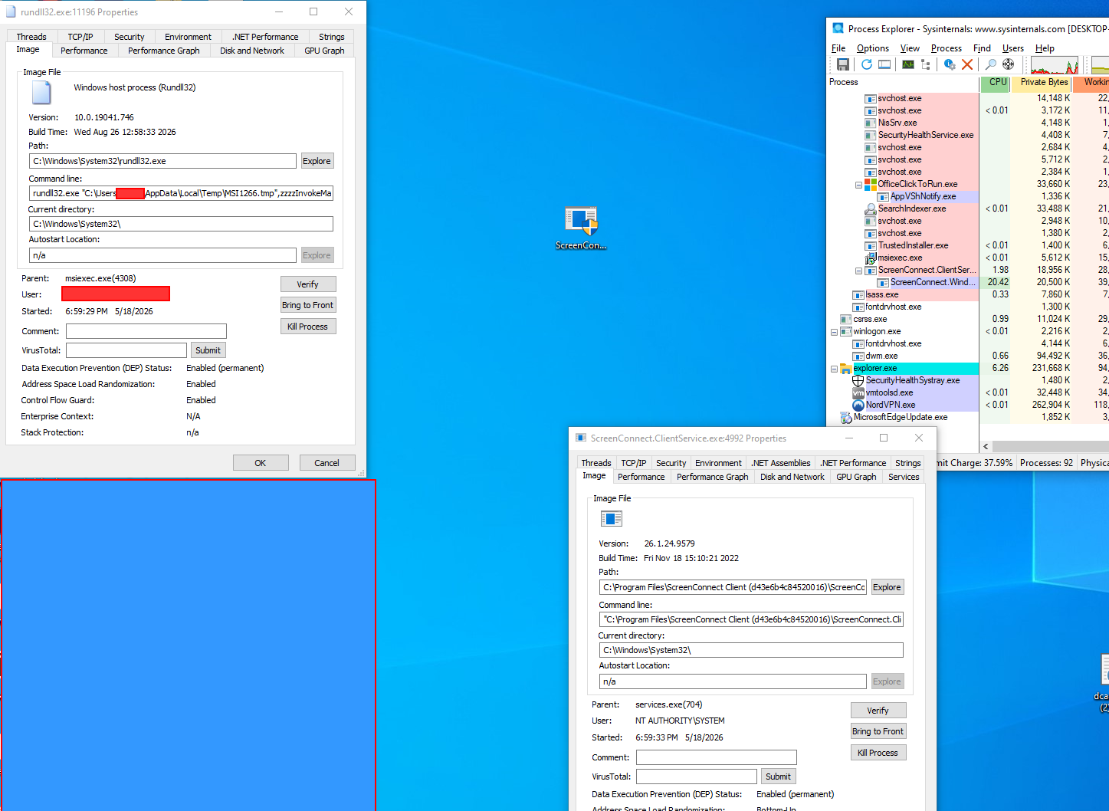Click the OfficeClickToRun.exe Office icon
This screenshot has height=811, width=1109.
[871, 185]
